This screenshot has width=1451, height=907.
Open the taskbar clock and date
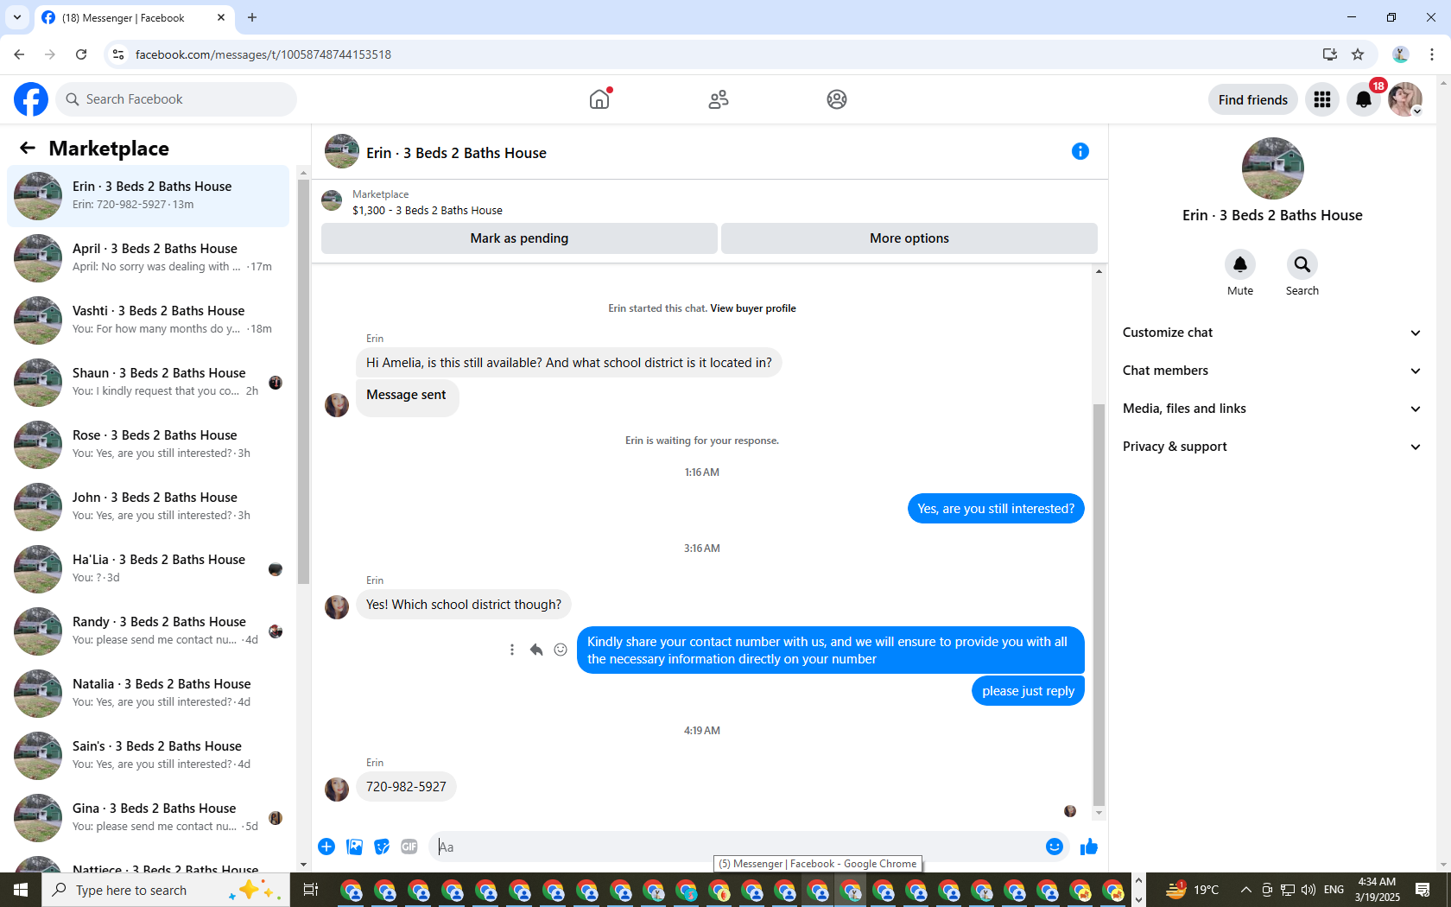[1377, 890]
